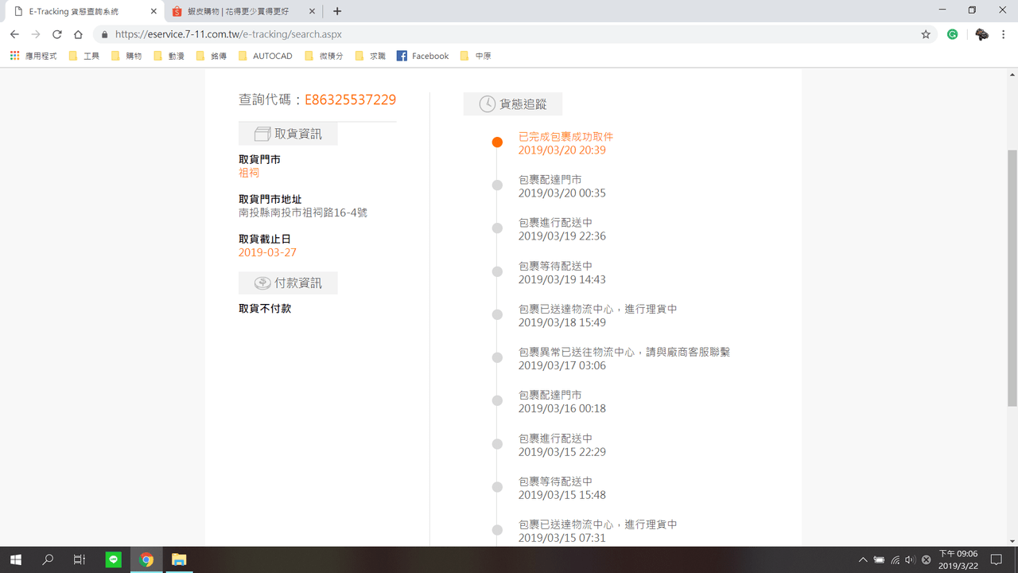Expand the AUTOCAD bookmark folder
Image resolution: width=1018 pixels, height=573 pixels.
pyautogui.click(x=265, y=56)
